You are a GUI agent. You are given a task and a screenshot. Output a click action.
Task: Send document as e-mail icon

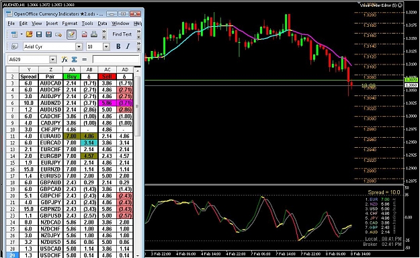click(58, 34)
